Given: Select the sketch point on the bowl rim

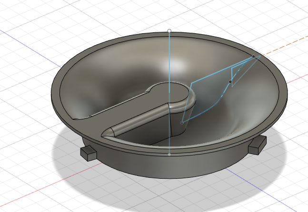Looking at the screenshot, I should click(253, 57).
